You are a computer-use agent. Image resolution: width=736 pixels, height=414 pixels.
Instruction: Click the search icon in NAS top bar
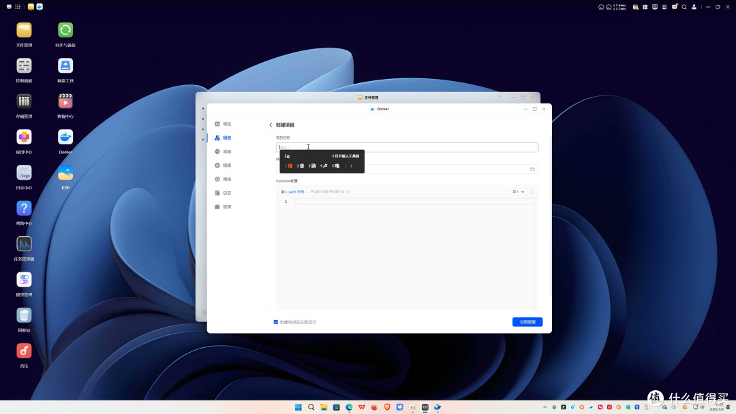click(x=684, y=7)
